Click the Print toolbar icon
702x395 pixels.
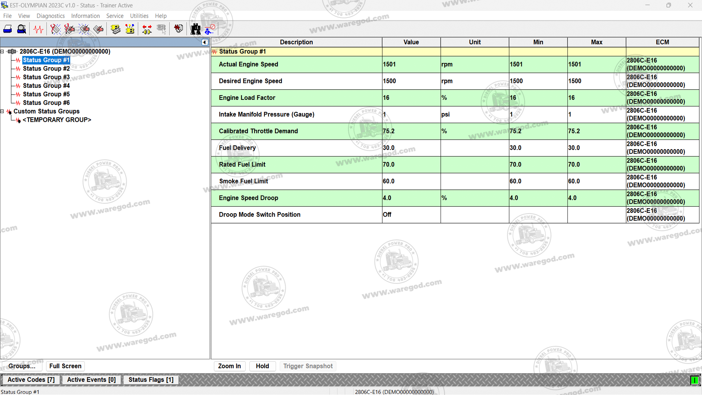point(8,29)
